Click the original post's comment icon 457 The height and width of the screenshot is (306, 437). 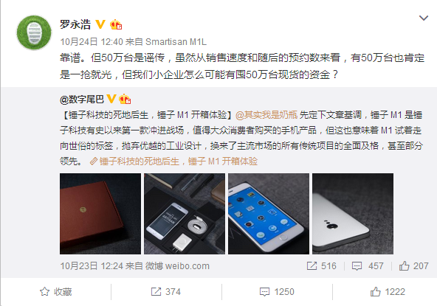click(368, 266)
